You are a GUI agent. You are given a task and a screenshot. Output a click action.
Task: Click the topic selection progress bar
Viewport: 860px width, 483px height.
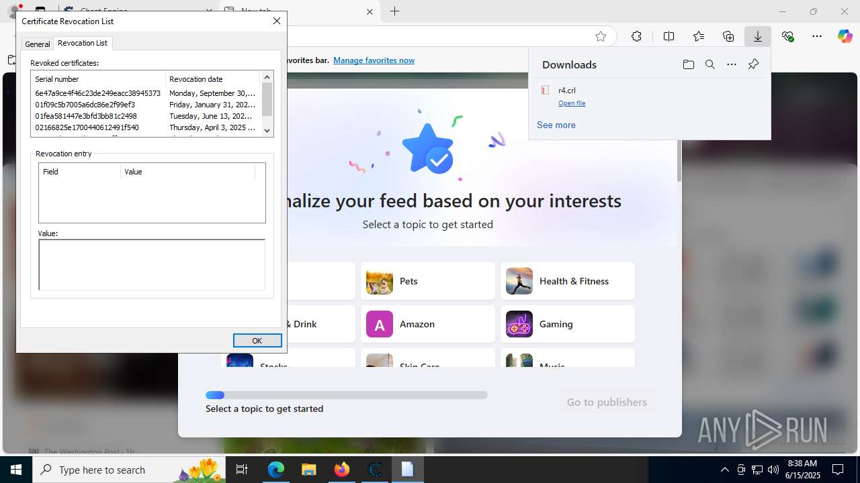[x=347, y=395]
